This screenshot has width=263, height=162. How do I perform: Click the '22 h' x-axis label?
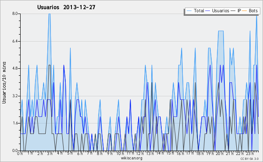[x=239, y=153]
